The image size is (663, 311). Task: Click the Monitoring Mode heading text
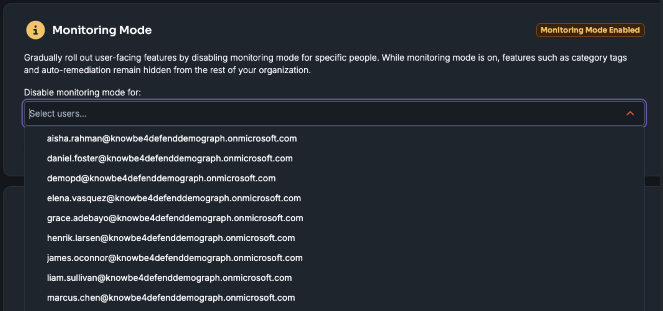tap(102, 30)
